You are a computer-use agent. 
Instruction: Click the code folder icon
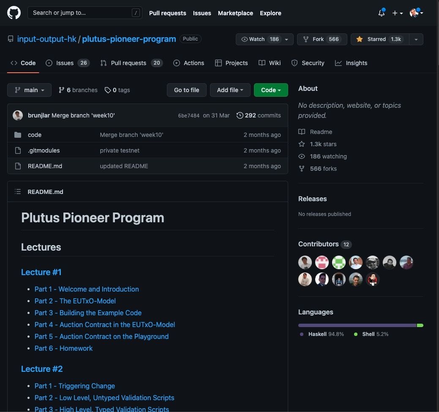[x=18, y=135]
